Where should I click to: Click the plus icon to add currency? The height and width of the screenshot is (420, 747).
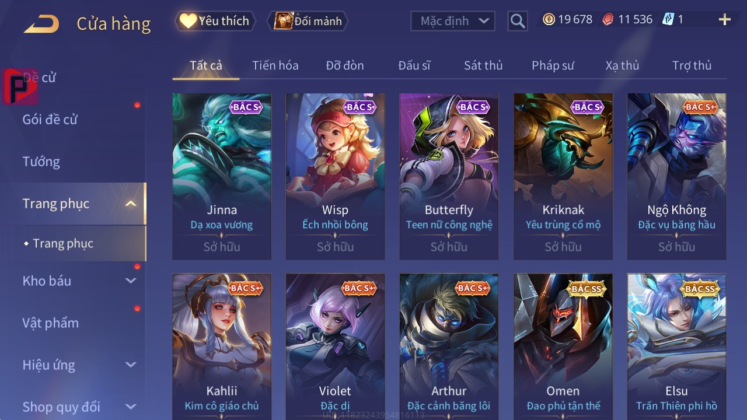pos(725,20)
